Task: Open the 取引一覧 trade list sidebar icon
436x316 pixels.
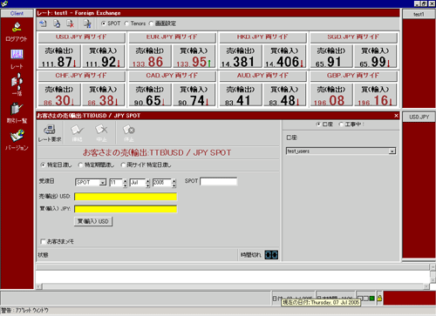Action: pos(17,109)
